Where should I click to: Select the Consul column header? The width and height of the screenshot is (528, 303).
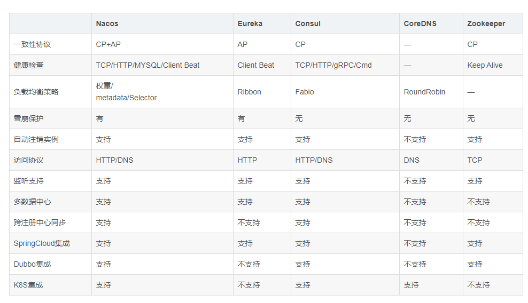(x=308, y=23)
